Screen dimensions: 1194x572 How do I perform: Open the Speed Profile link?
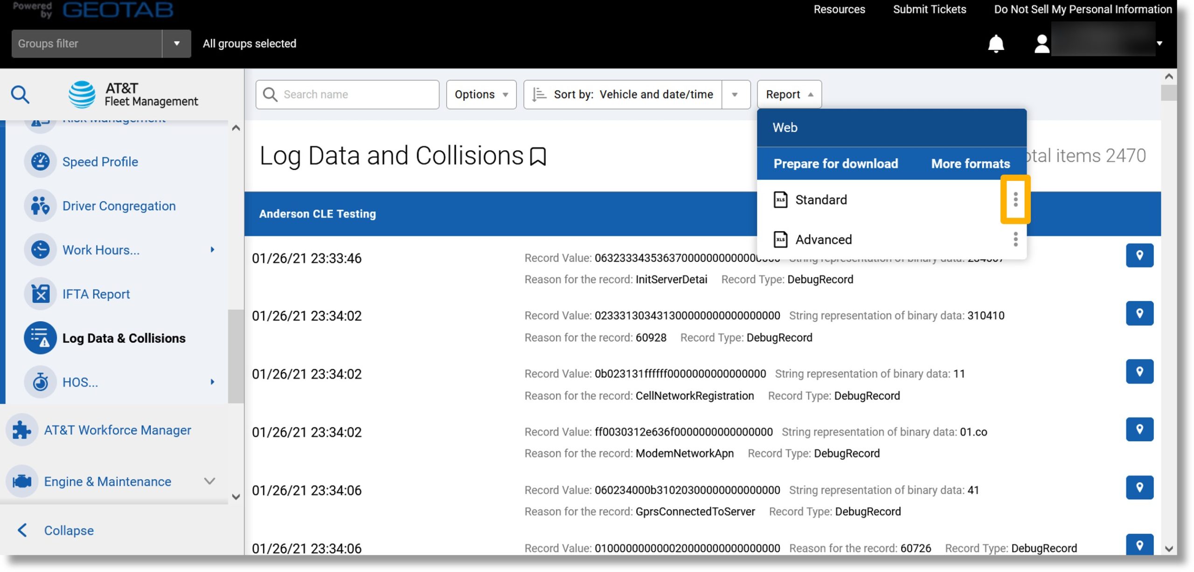pyautogui.click(x=100, y=161)
